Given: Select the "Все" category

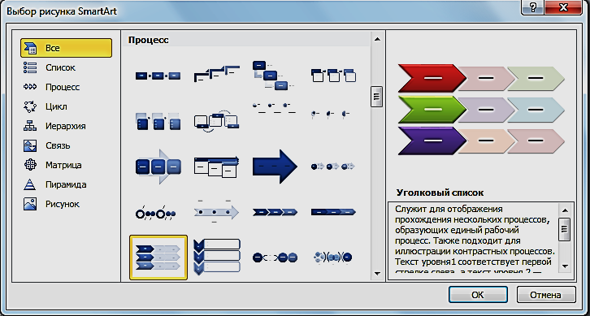Looking at the screenshot, I should tap(66, 48).
